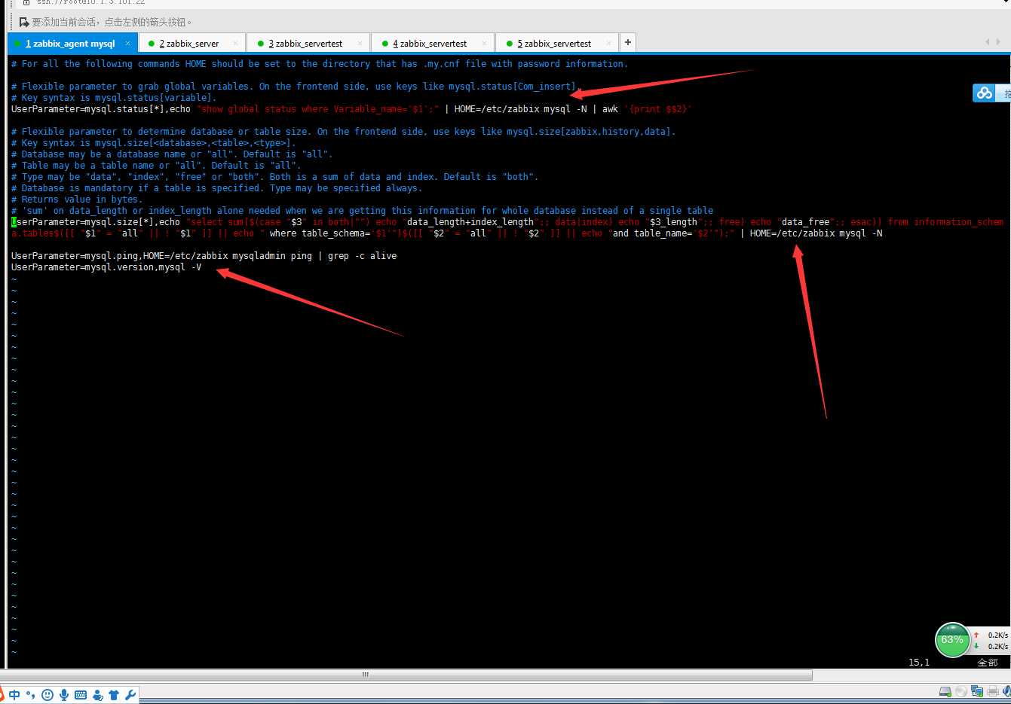Click the upload speed 0.2K/s indicator
1011x704 pixels.
click(x=991, y=635)
